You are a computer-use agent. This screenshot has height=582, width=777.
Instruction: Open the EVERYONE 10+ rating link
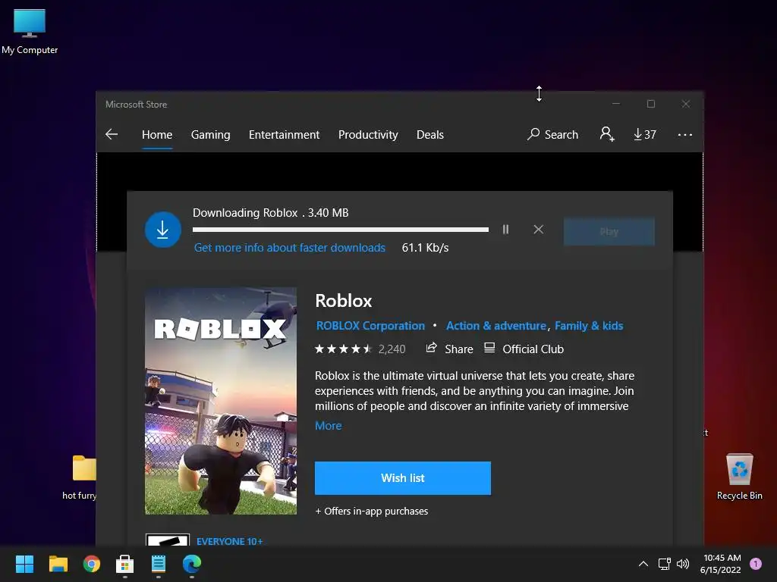pyautogui.click(x=229, y=541)
